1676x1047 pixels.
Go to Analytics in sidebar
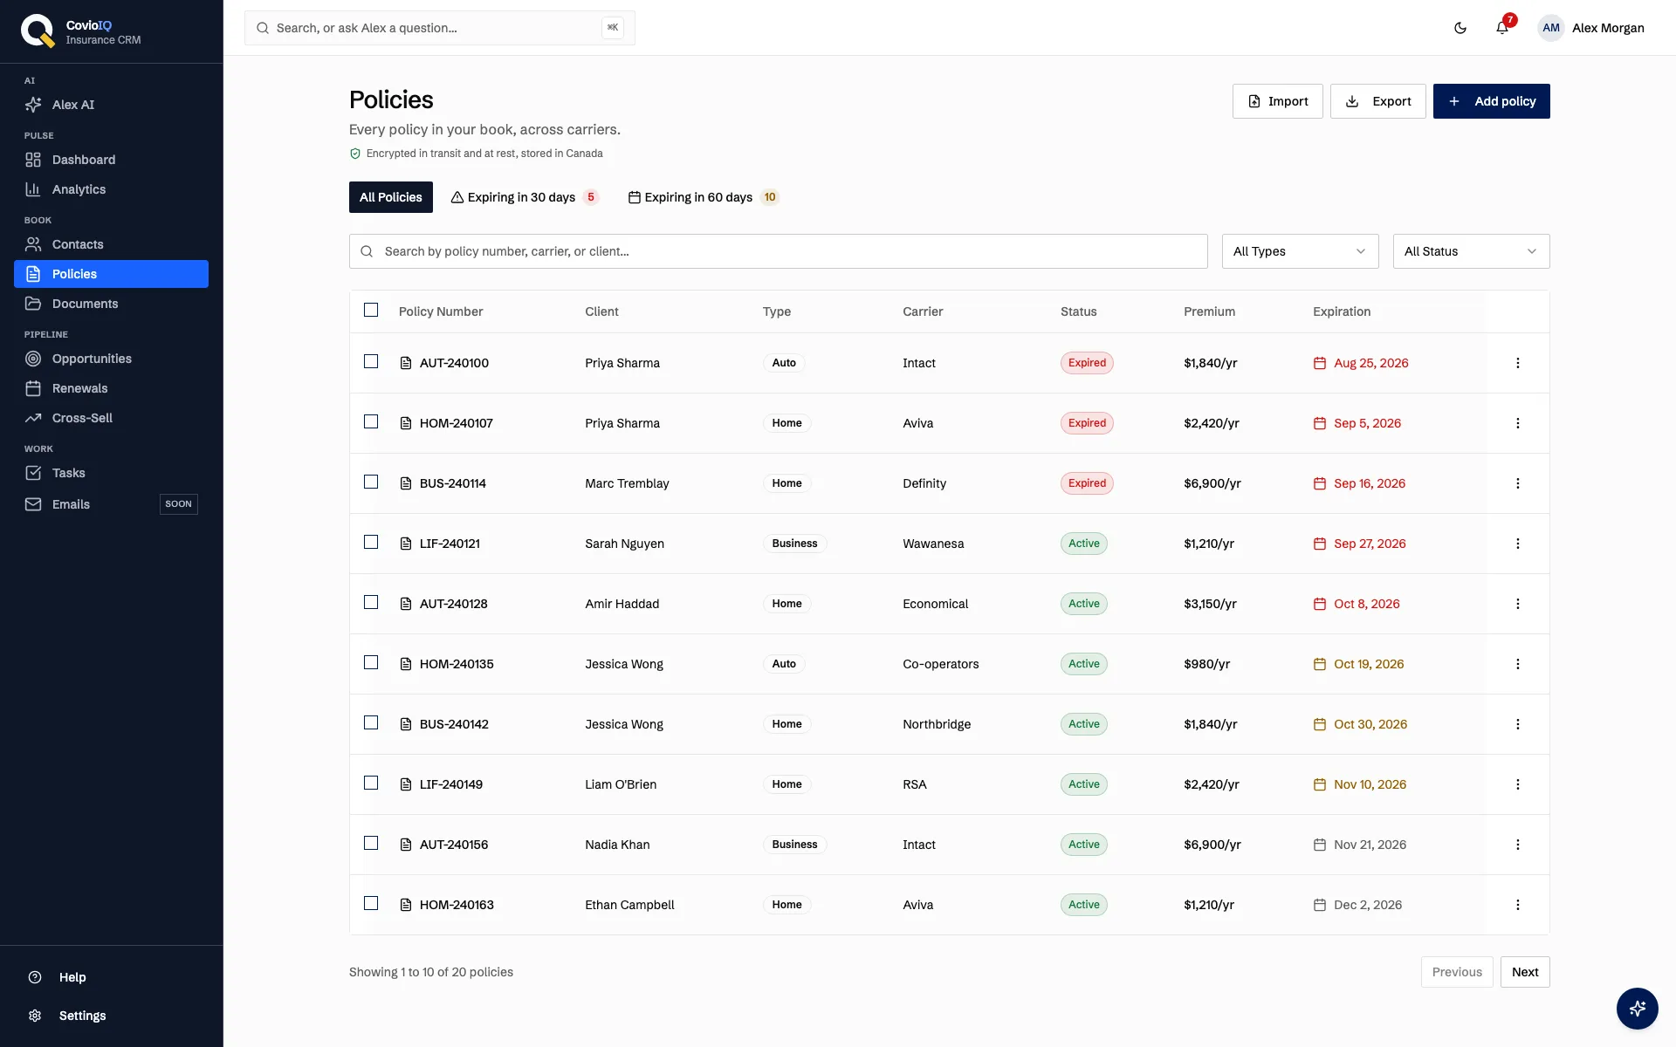111,189
